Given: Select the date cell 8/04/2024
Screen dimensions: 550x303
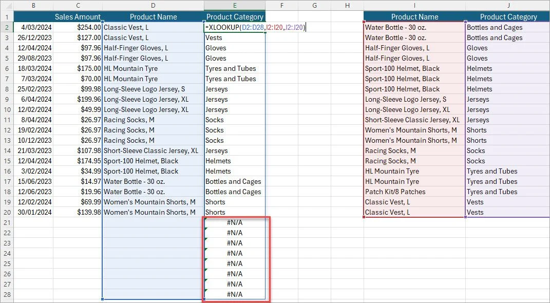Looking at the screenshot, I should point(33,120).
